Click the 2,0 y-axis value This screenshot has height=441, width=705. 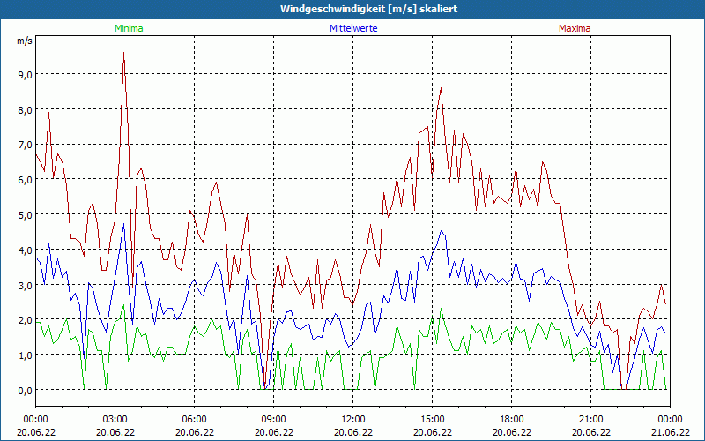coord(26,320)
